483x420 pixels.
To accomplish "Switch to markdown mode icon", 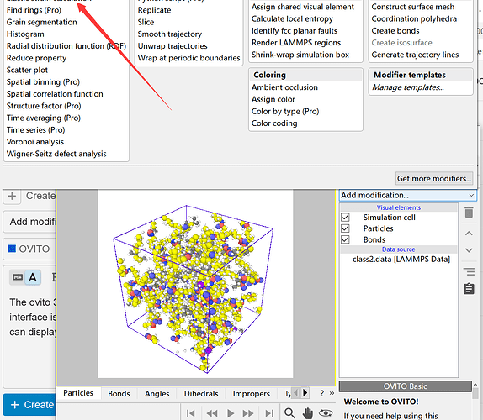I will click(x=17, y=277).
